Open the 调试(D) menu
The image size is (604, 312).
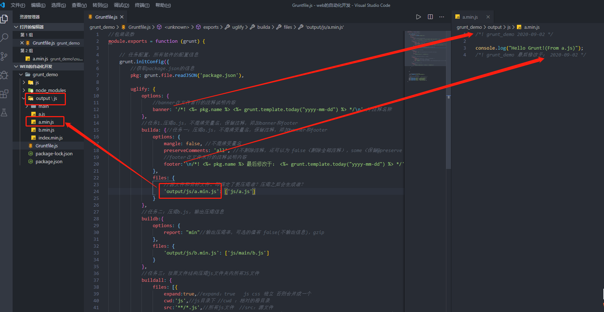pos(121,5)
